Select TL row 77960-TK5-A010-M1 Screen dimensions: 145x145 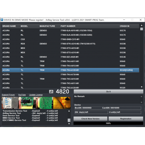pyautogui.click(x=71, y=79)
